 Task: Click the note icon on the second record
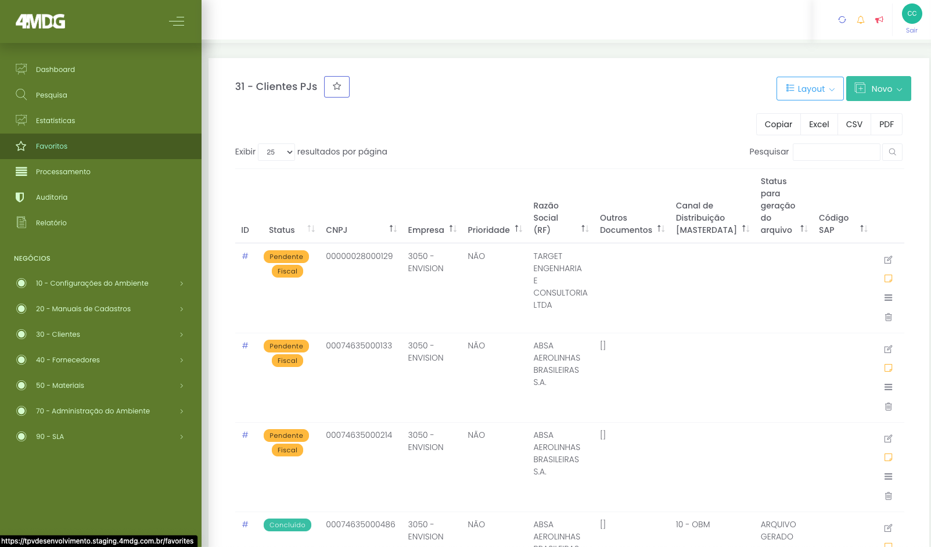point(888,367)
